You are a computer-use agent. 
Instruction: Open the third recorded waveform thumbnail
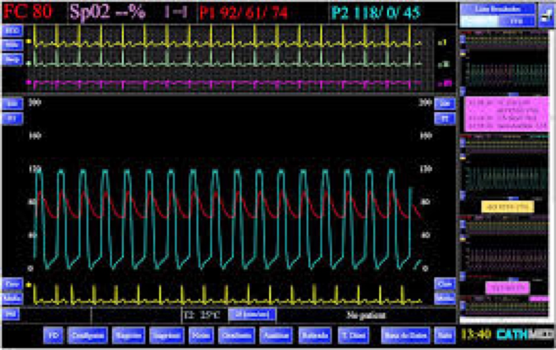click(x=504, y=248)
